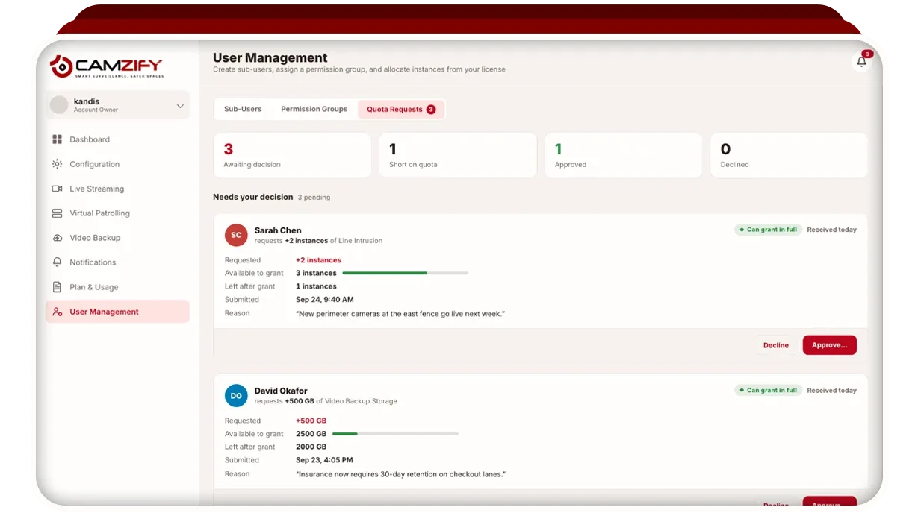Click the Short on quota stat card

click(458, 155)
